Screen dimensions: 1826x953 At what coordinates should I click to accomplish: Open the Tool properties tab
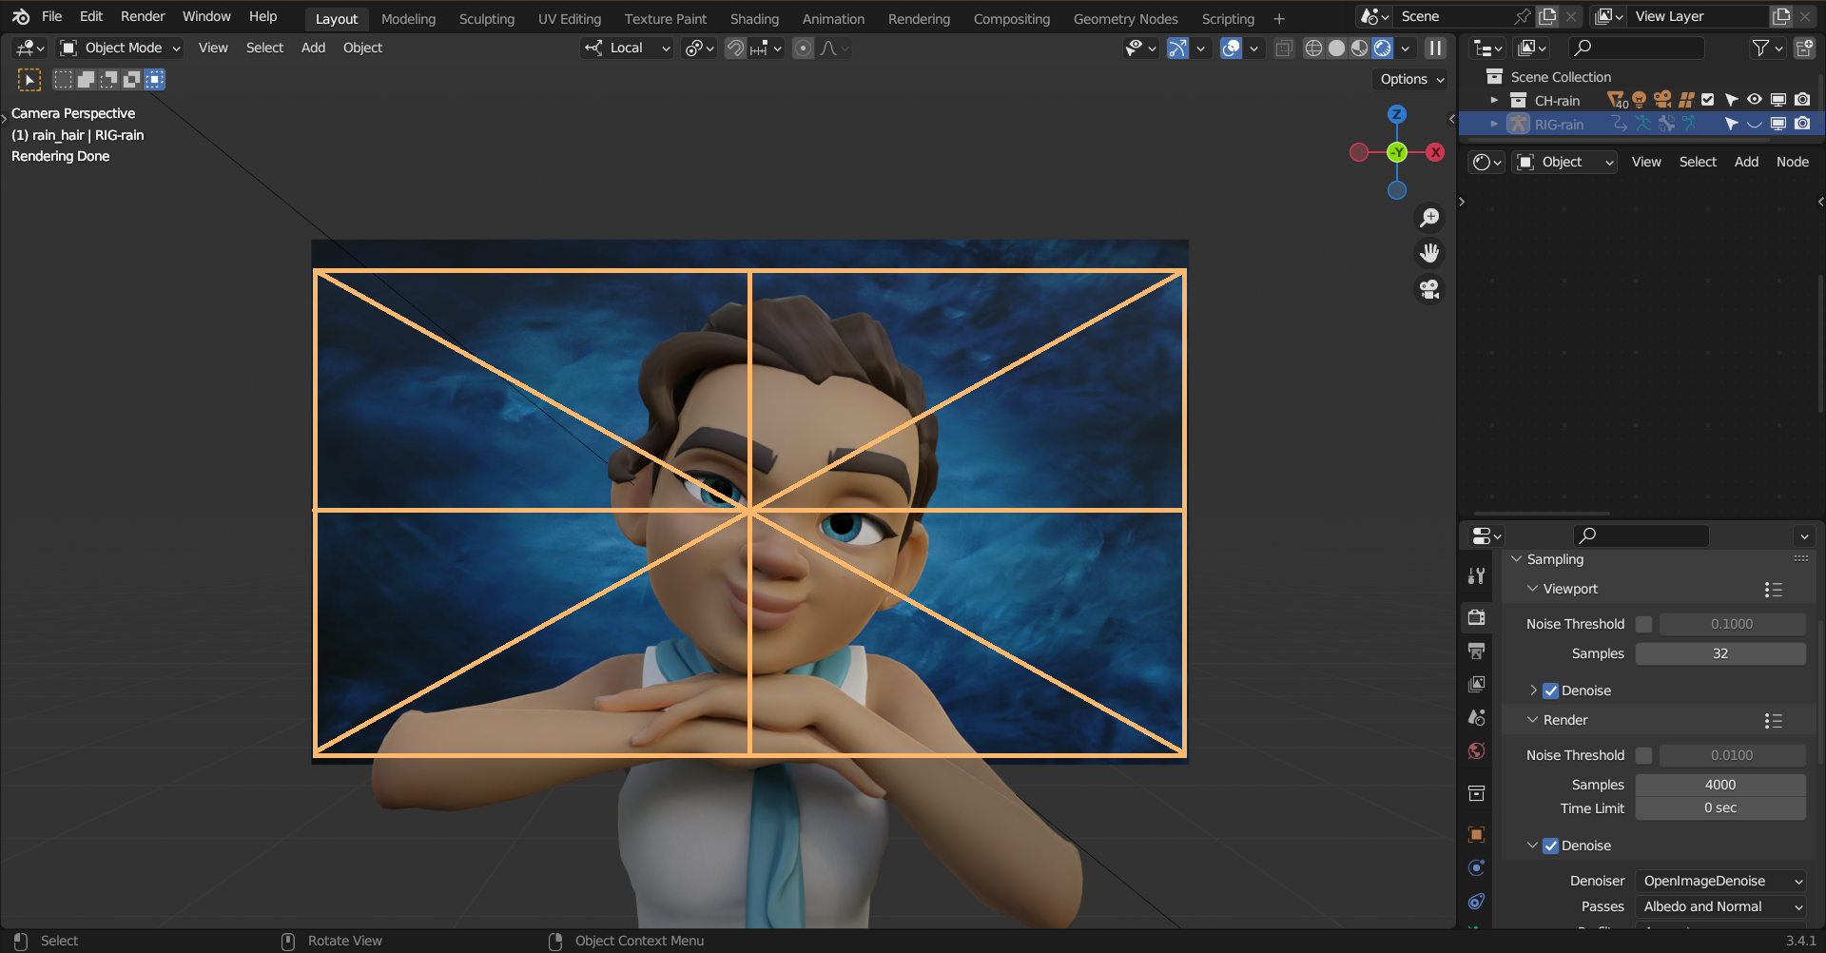1476,575
